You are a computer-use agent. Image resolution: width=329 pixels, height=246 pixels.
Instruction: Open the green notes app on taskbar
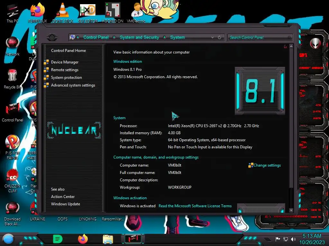click(58, 239)
